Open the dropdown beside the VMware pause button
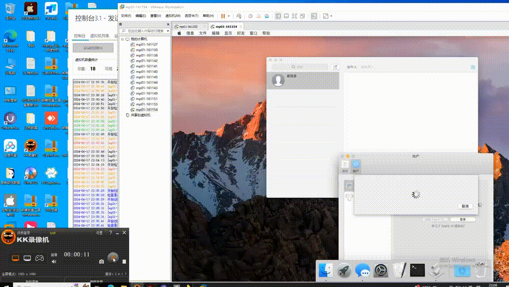 pyautogui.click(x=229, y=16)
